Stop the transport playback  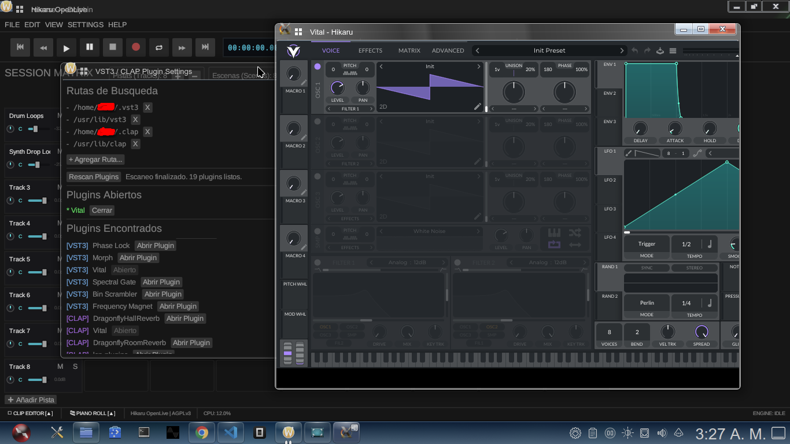click(113, 47)
